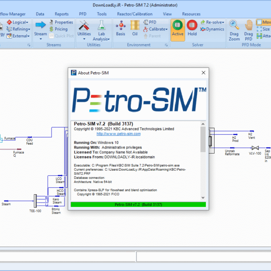Open the Flow Manager tab
Screen dimensions: 271x271
[x=13, y=14]
